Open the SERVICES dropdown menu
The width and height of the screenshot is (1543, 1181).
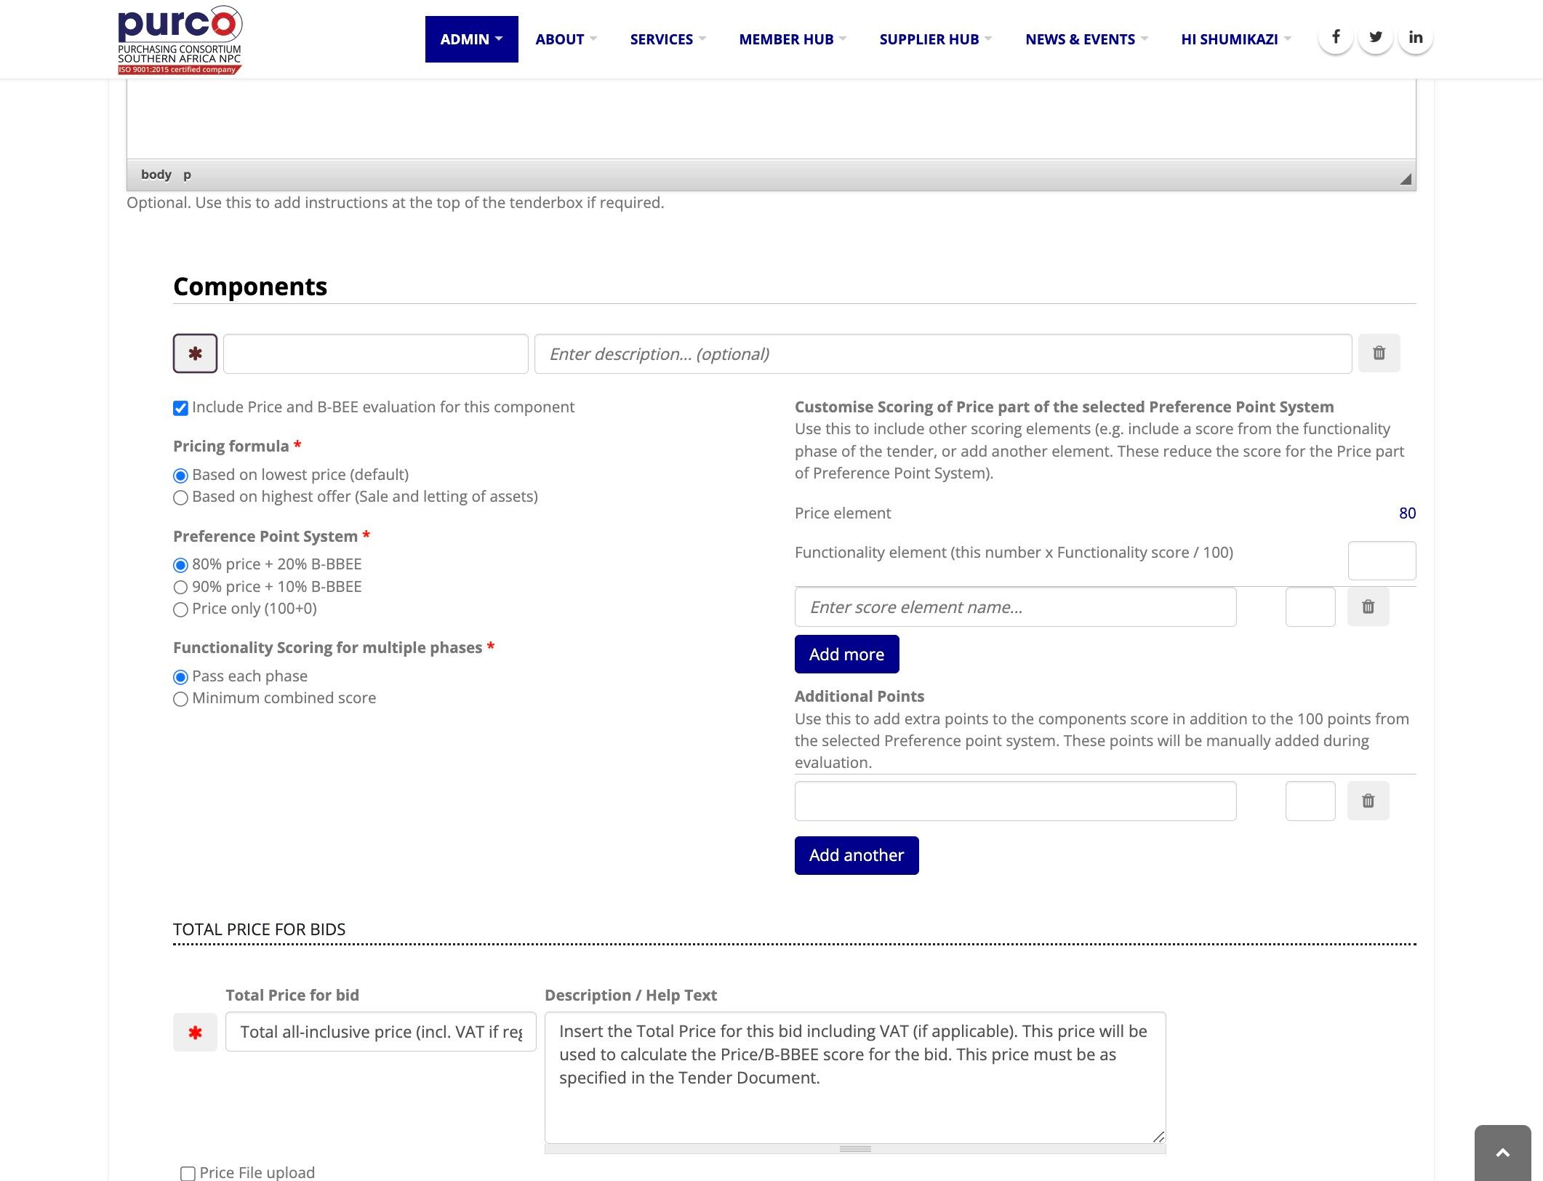(668, 39)
